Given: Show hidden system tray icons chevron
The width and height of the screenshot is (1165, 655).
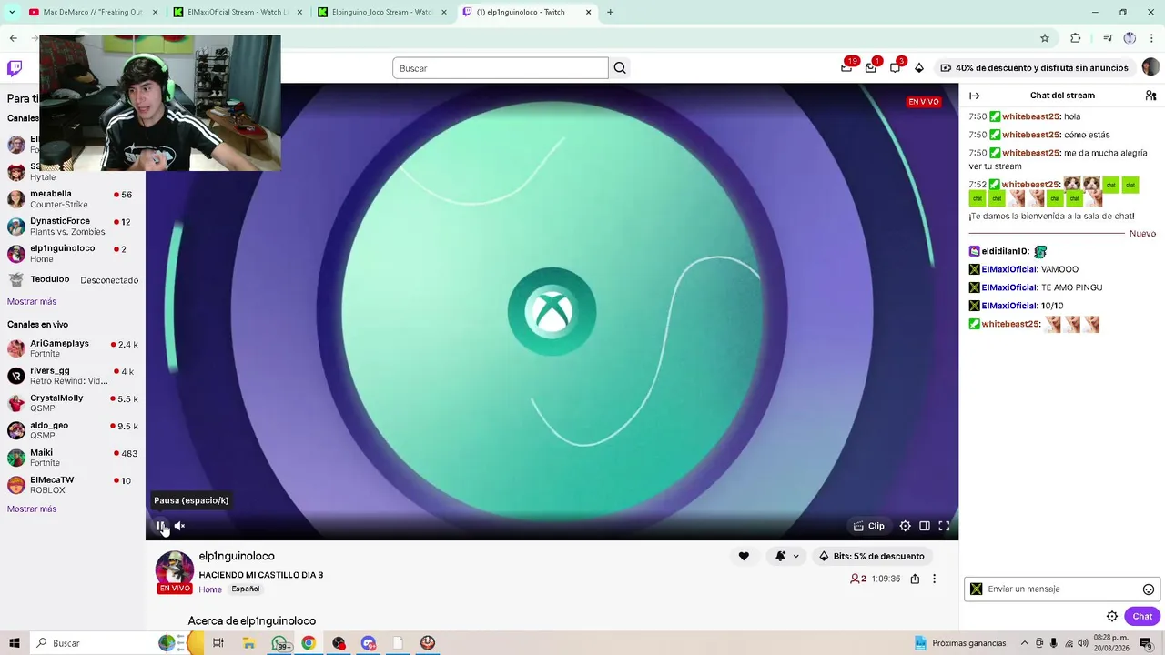Looking at the screenshot, I should tap(1024, 643).
